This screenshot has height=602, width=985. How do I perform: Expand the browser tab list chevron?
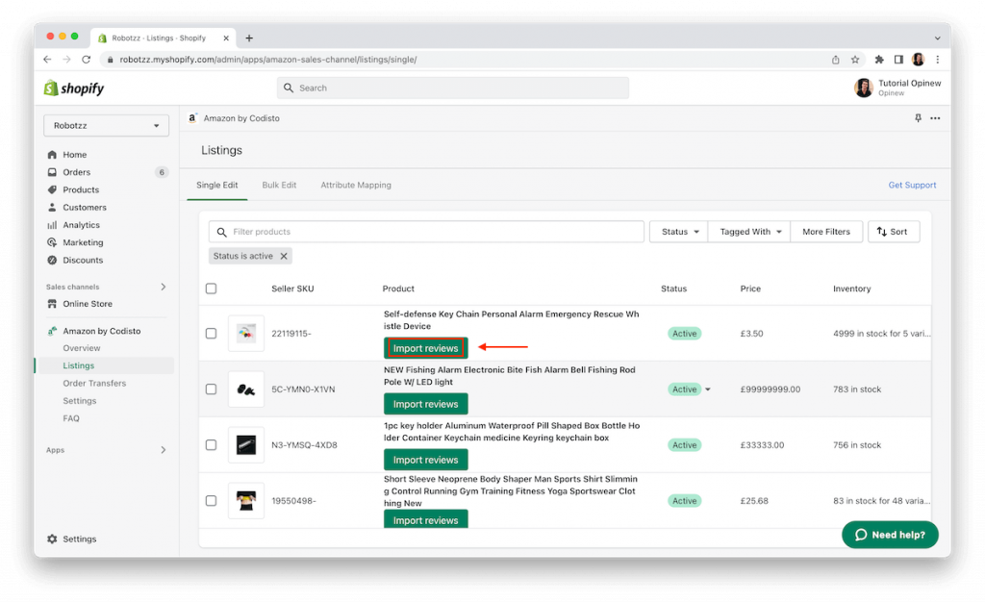(937, 38)
